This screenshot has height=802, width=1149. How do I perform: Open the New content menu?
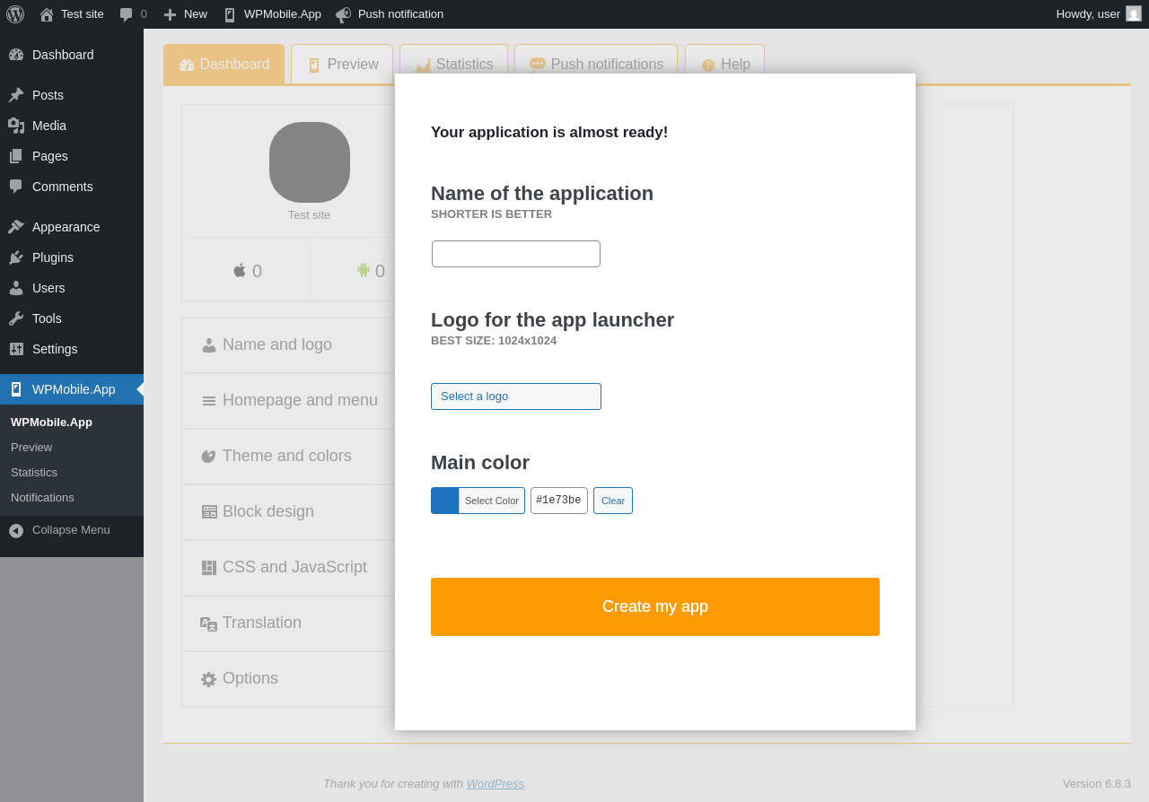[x=185, y=14]
